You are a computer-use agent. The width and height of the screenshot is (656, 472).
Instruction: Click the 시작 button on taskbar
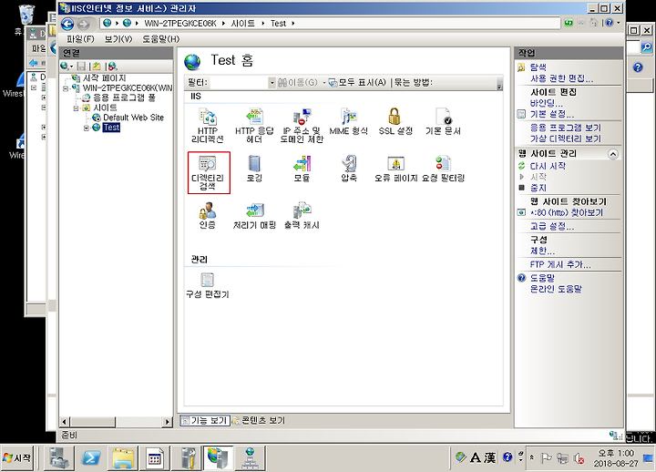pyautogui.click(x=17, y=458)
